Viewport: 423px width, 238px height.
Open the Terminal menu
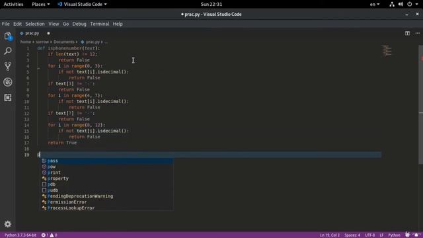pos(100,24)
